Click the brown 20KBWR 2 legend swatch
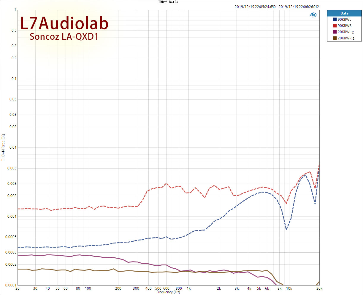Viewport: 363px width, 295px height. click(x=335, y=38)
